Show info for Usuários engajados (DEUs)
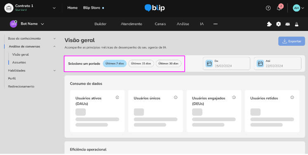 point(234,97)
